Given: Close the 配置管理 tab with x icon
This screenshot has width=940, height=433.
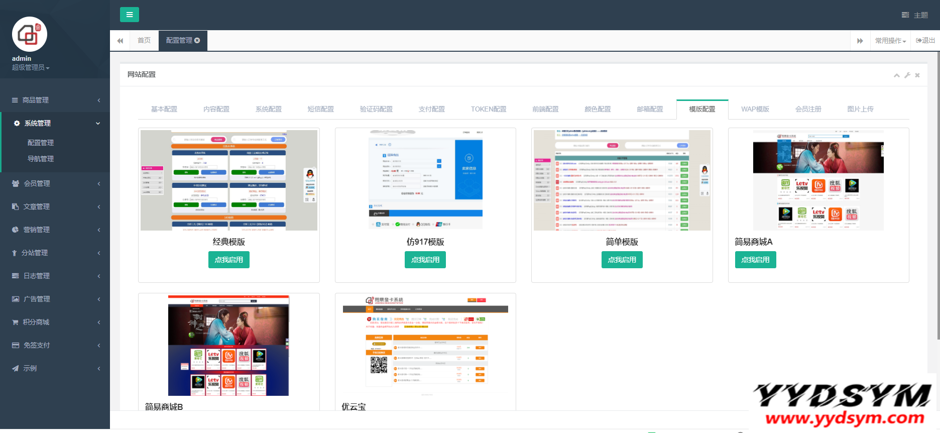Looking at the screenshot, I should click(x=197, y=41).
